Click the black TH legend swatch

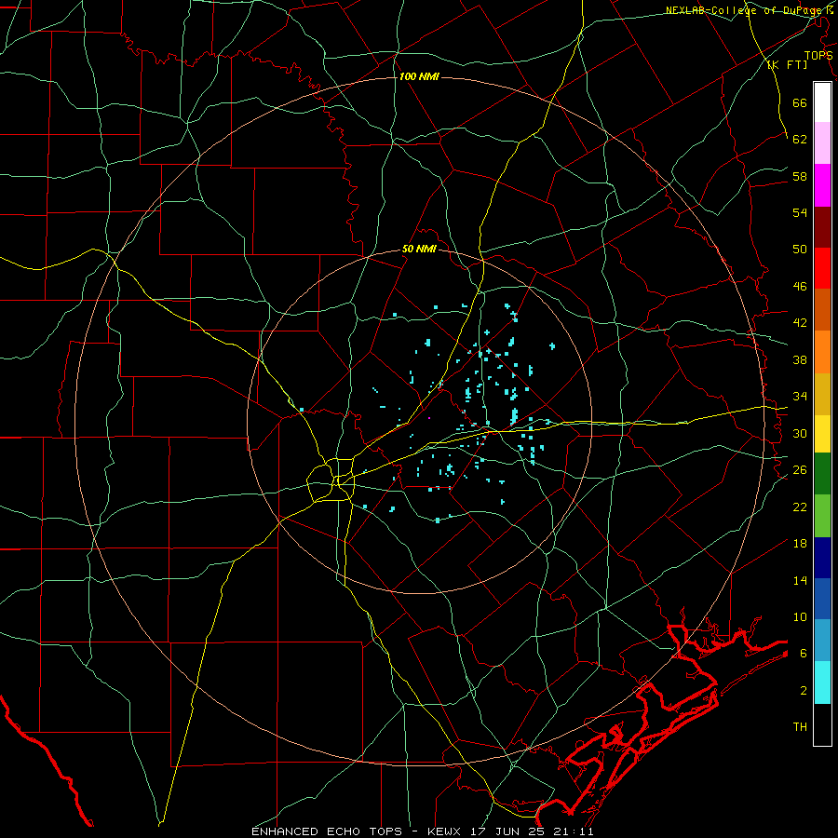(x=822, y=724)
